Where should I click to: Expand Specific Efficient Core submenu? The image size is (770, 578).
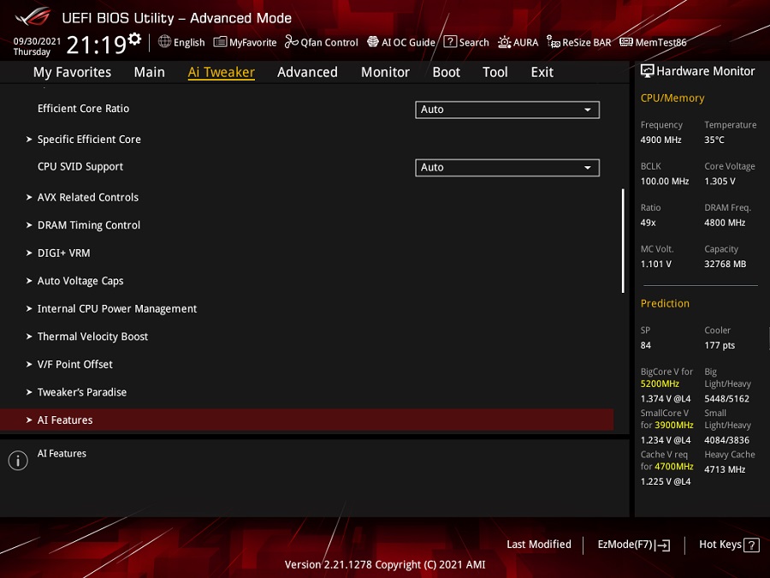coord(89,140)
